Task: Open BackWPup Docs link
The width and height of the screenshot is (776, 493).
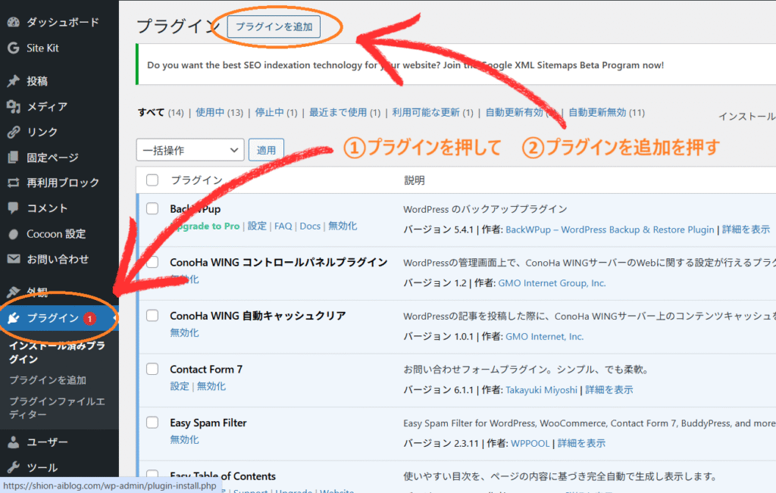Action: coord(310,226)
